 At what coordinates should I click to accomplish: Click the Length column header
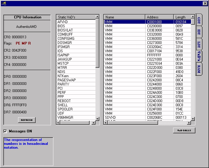[x=182, y=17]
